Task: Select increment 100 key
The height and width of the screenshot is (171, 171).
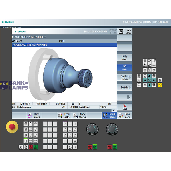Action: [x=36, y=135]
